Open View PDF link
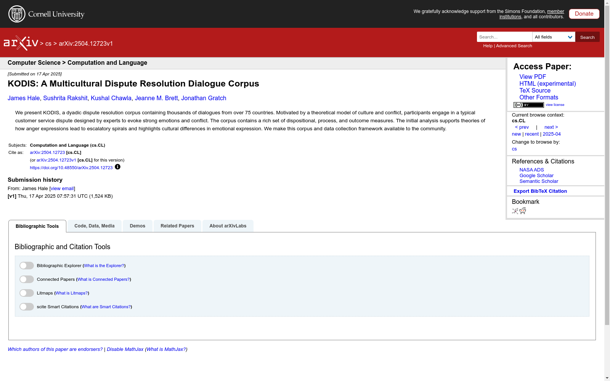Screen dimensions: 610x381 [x=533, y=77]
